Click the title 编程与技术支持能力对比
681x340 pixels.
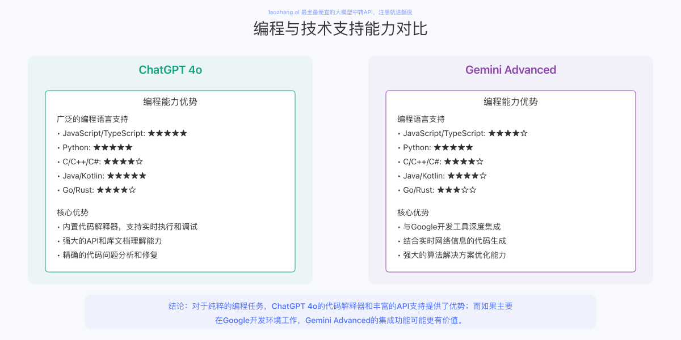click(x=340, y=29)
